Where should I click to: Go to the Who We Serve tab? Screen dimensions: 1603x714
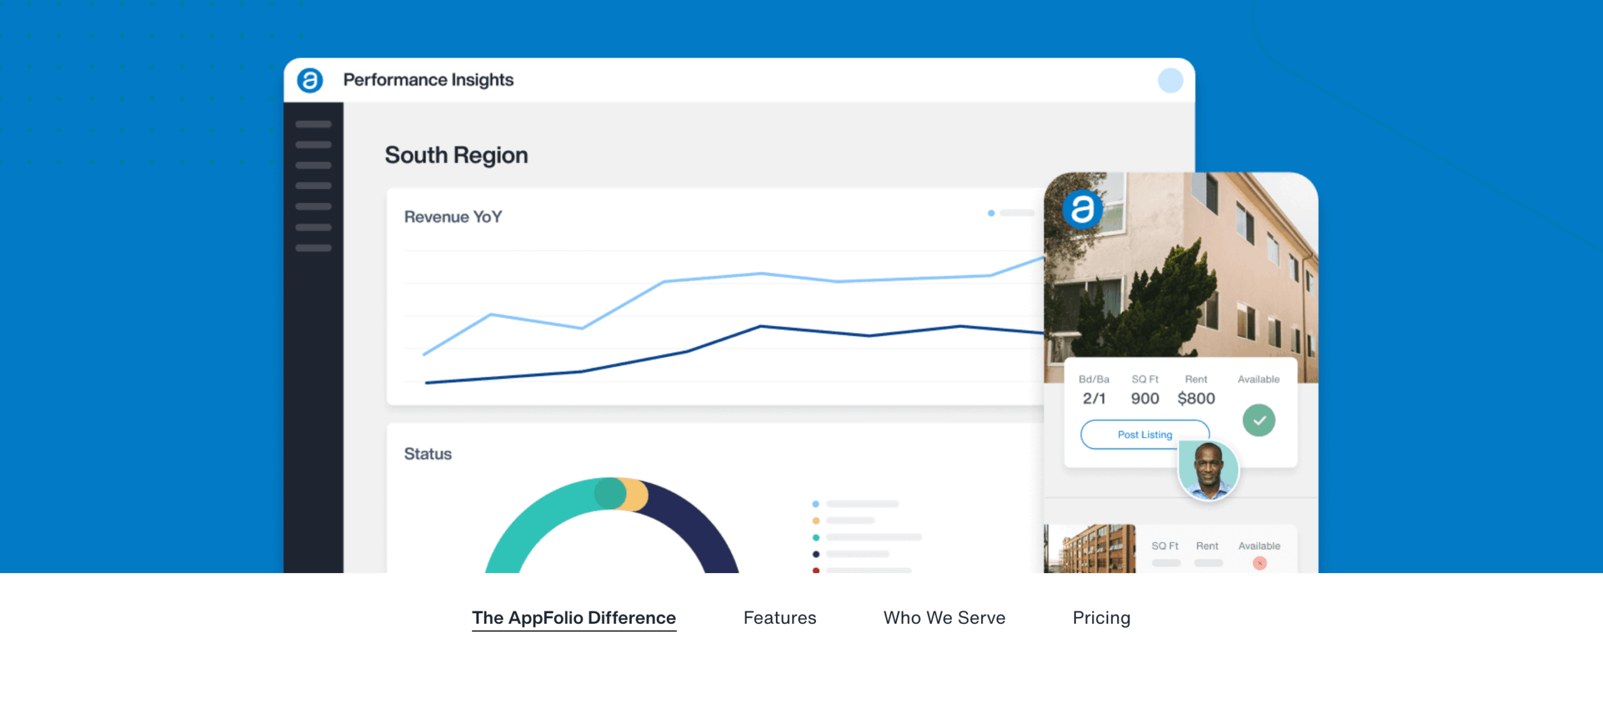(x=944, y=618)
